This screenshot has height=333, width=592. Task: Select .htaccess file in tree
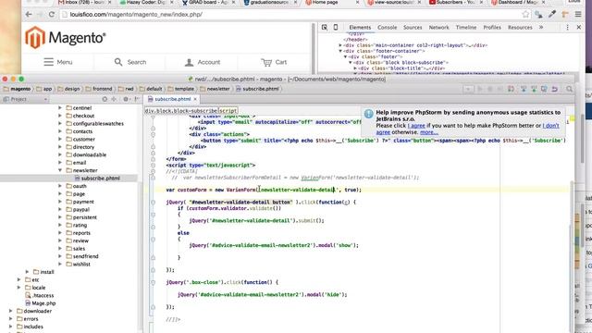[x=40, y=296]
